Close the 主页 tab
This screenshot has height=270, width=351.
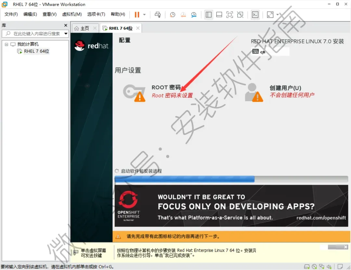click(95, 28)
